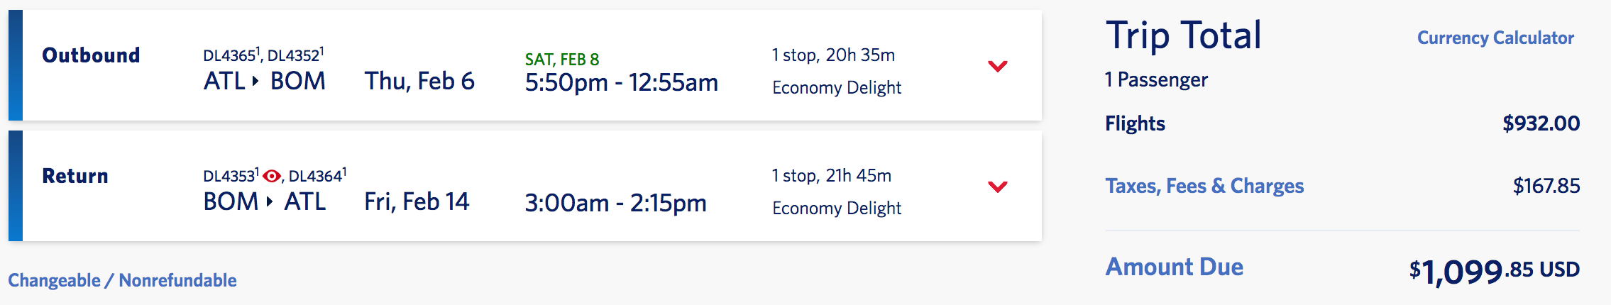The height and width of the screenshot is (305, 1611).
Task: Click the red-eye flight icon beside DL4353
Action: click(271, 176)
